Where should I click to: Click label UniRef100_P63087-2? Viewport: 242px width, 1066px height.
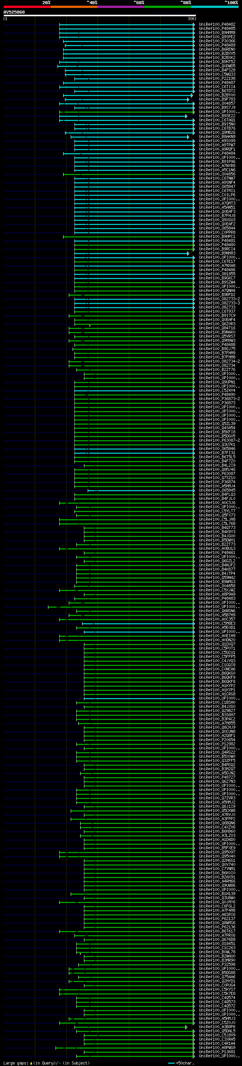click(x=219, y=440)
